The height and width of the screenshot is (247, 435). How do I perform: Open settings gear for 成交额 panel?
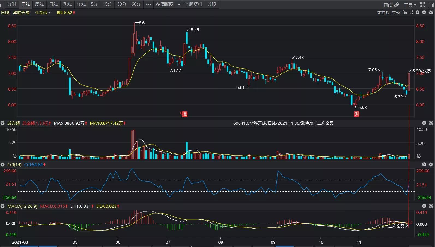(431, 123)
